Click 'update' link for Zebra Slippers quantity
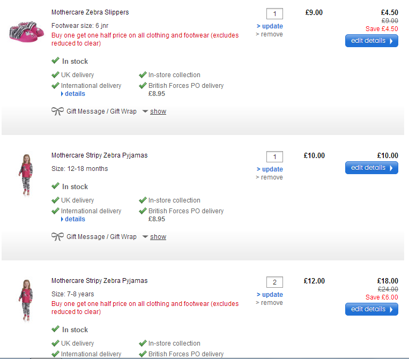 [x=272, y=26]
